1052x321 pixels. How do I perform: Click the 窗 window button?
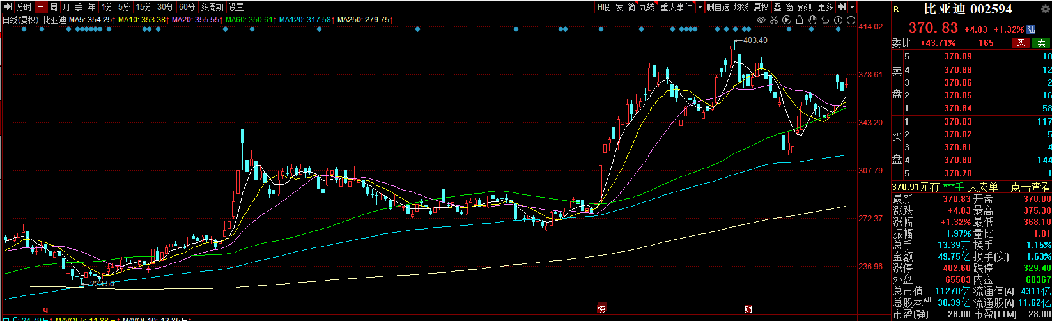(789, 7)
